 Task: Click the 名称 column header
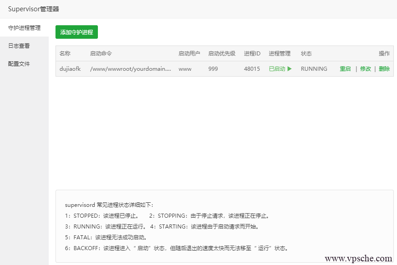click(x=65, y=53)
